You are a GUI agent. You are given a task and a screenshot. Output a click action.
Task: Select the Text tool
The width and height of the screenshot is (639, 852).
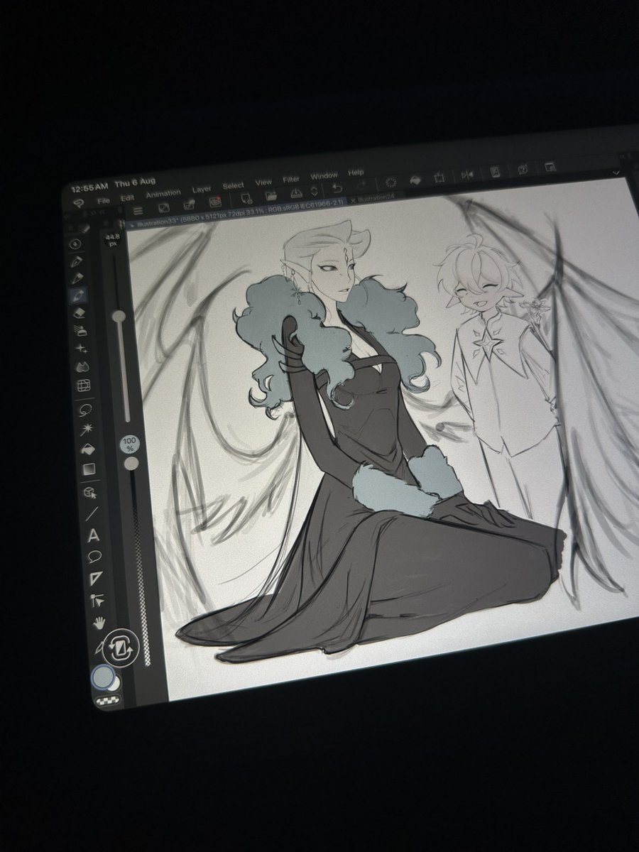coord(94,535)
